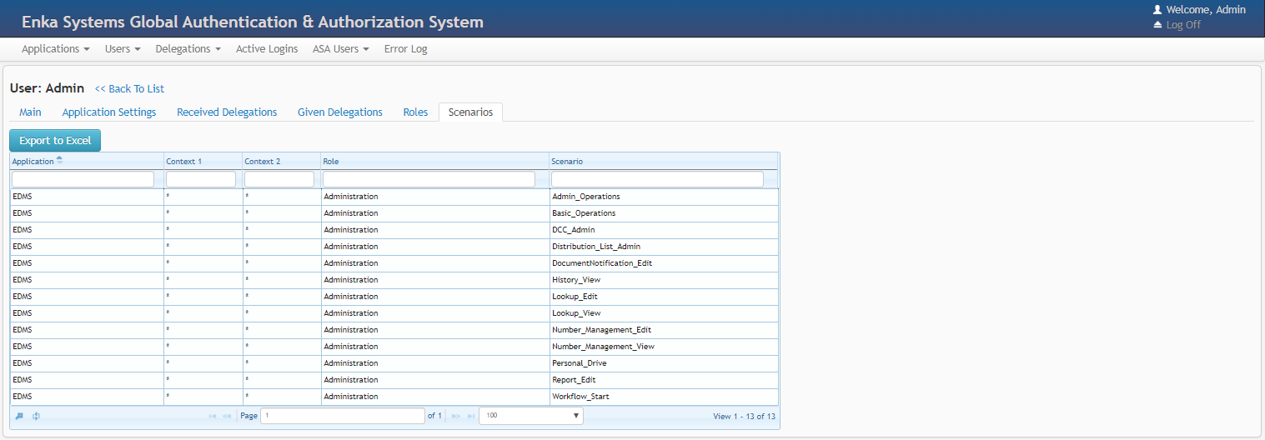Select the Report_Edit scenario cell
The height and width of the screenshot is (440, 1265).
pos(664,380)
